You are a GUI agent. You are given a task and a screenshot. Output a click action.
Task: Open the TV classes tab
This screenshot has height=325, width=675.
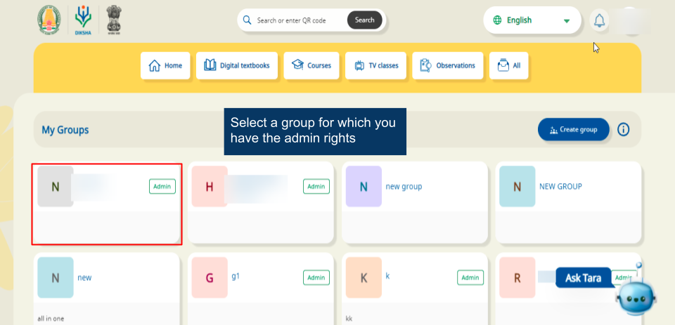coord(375,65)
